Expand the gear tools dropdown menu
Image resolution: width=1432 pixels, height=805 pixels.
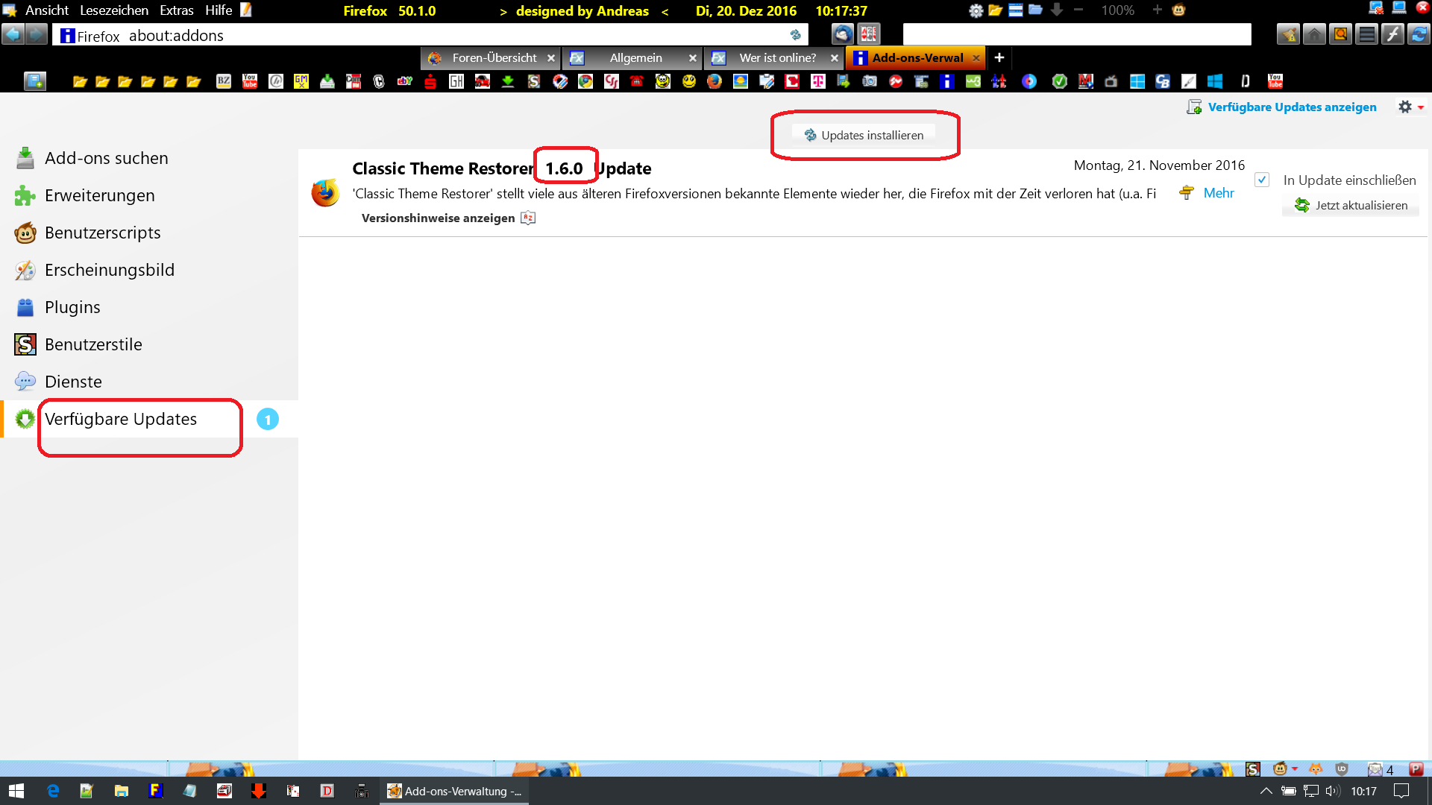point(1411,107)
